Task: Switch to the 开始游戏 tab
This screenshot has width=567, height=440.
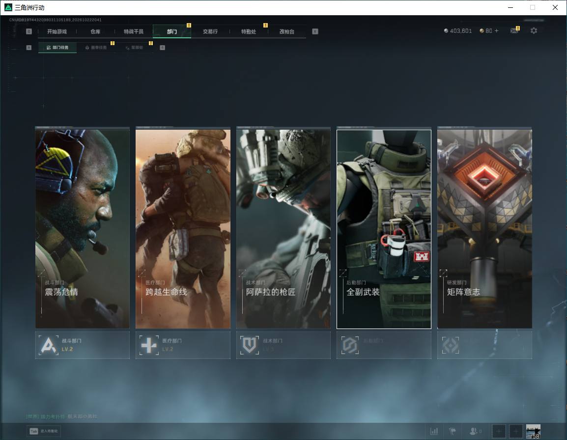Action: coord(57,31)
